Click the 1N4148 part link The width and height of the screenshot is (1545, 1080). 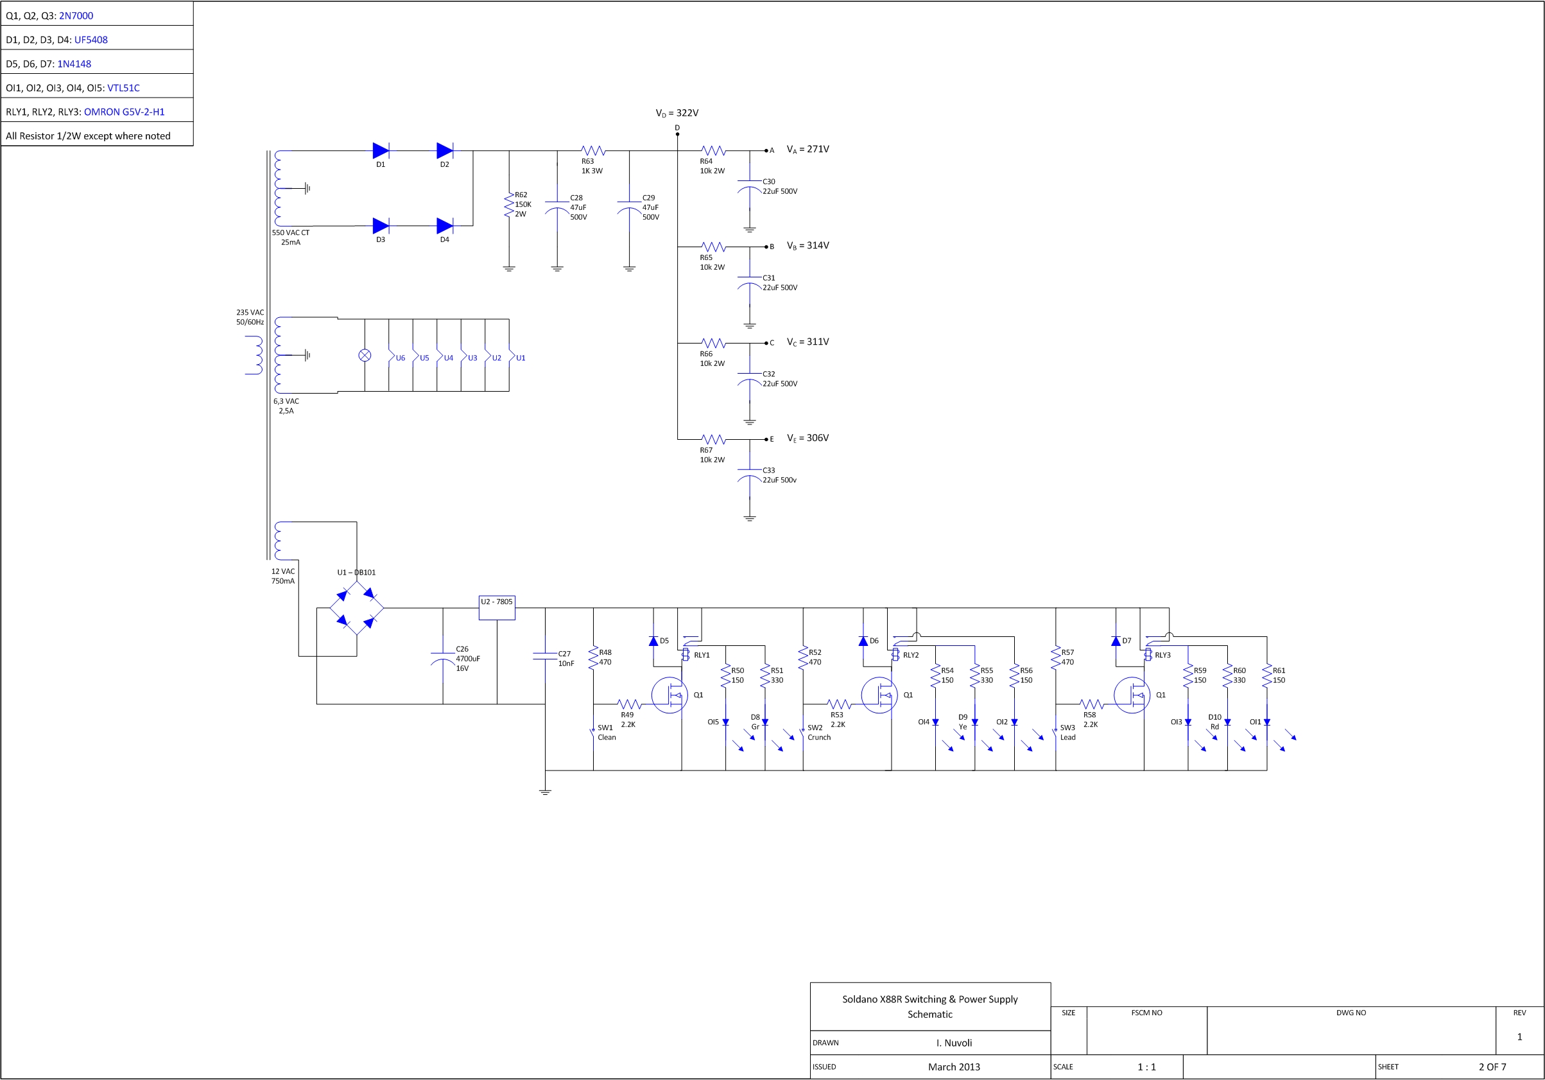[74, 64]
